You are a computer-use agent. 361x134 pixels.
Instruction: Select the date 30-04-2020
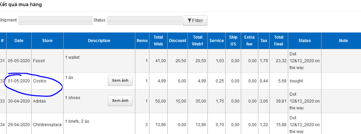tap(19, 101)
